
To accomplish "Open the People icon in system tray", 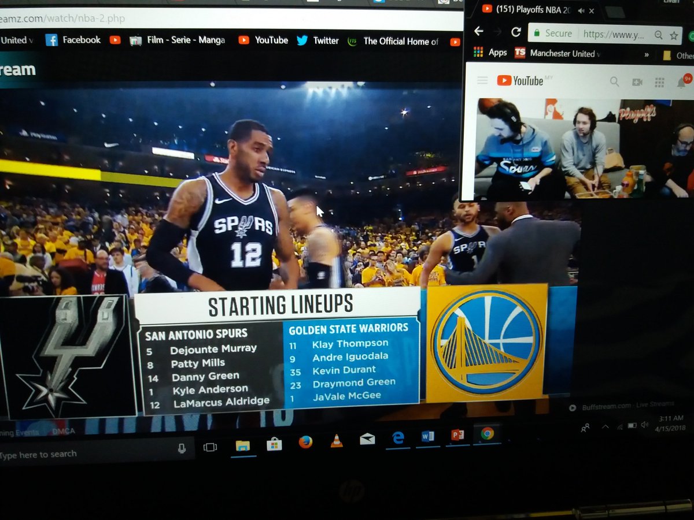I will pyautogui.click(x=586, y=427).
